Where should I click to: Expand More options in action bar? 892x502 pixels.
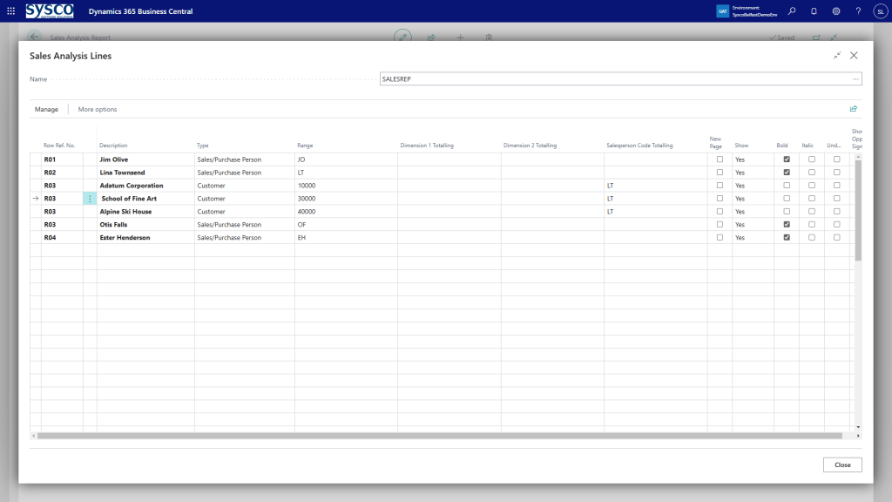(98, 110)
